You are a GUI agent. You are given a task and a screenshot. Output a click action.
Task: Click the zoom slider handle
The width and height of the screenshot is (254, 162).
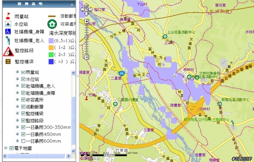(87, 37)
